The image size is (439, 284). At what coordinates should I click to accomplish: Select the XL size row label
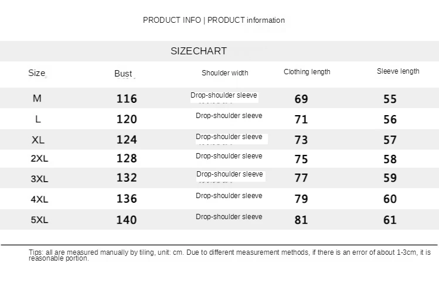click(x=38, y=140)
